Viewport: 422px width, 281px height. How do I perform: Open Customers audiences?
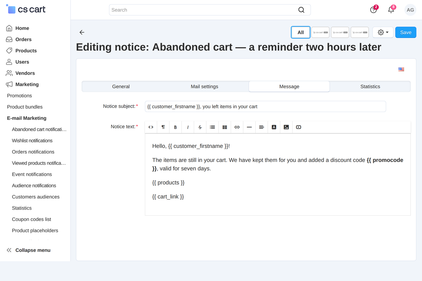(x=35, y=197)
